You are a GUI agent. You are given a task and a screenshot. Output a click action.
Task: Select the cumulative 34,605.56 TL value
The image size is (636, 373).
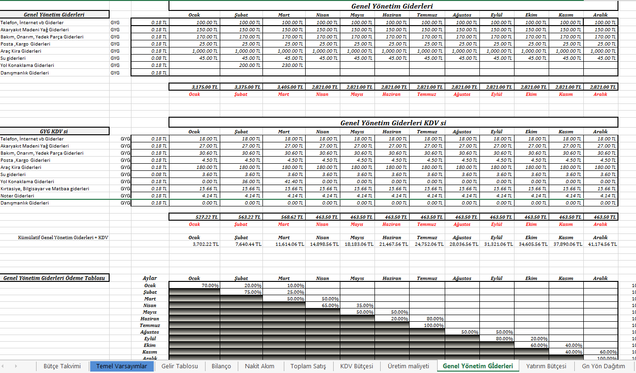[531, 244]
